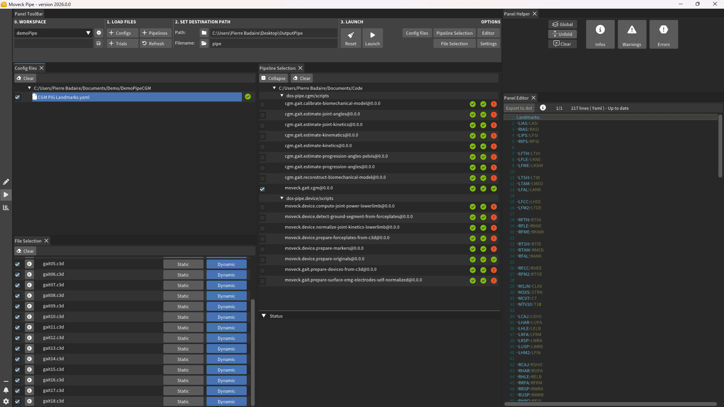Click the workspace save disk icon

click(99, 43)
